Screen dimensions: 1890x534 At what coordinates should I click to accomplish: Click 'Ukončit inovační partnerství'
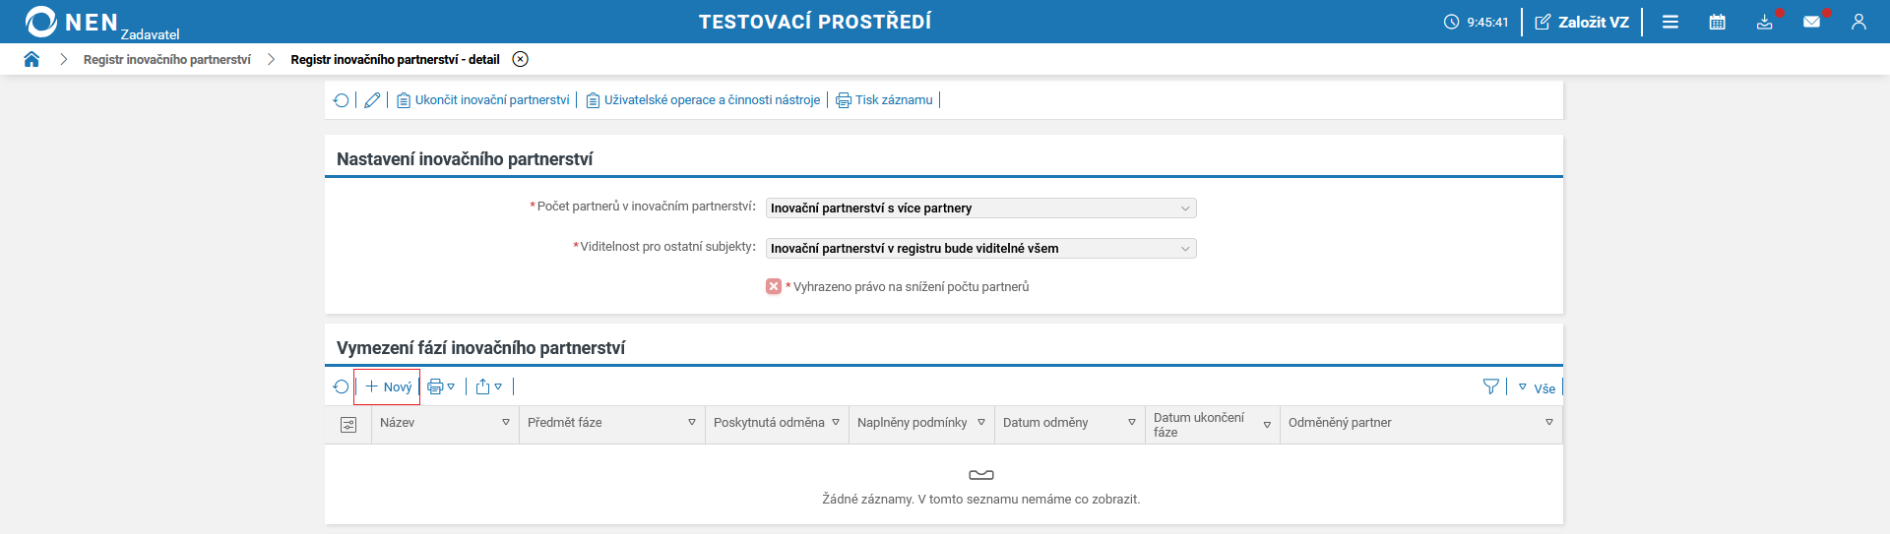coord(483,100)
